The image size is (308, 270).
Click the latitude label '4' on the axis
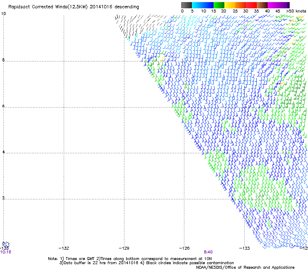tap(3, 152)
